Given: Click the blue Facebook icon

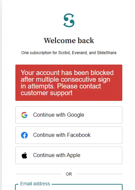Looking at the screenshot, I should [x=24, y=135].
